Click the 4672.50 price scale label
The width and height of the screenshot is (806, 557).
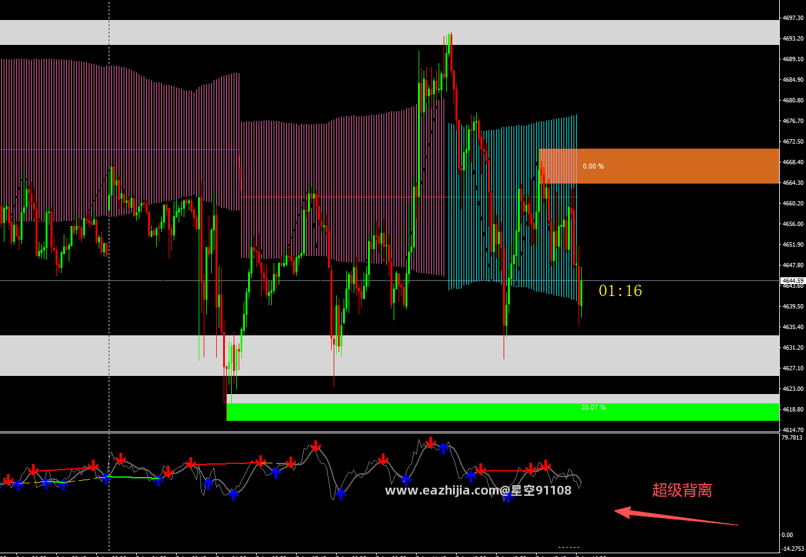(792, 142)
